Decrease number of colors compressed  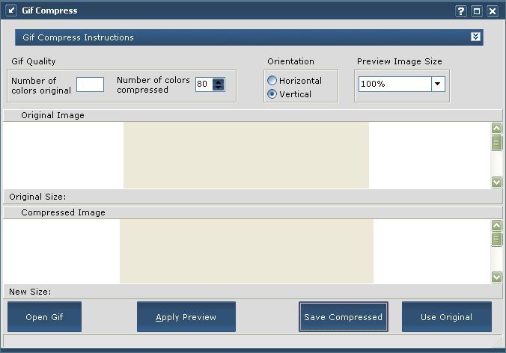point(219,88)
